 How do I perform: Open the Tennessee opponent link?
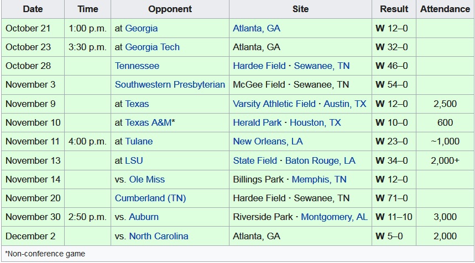coord(137,66)
